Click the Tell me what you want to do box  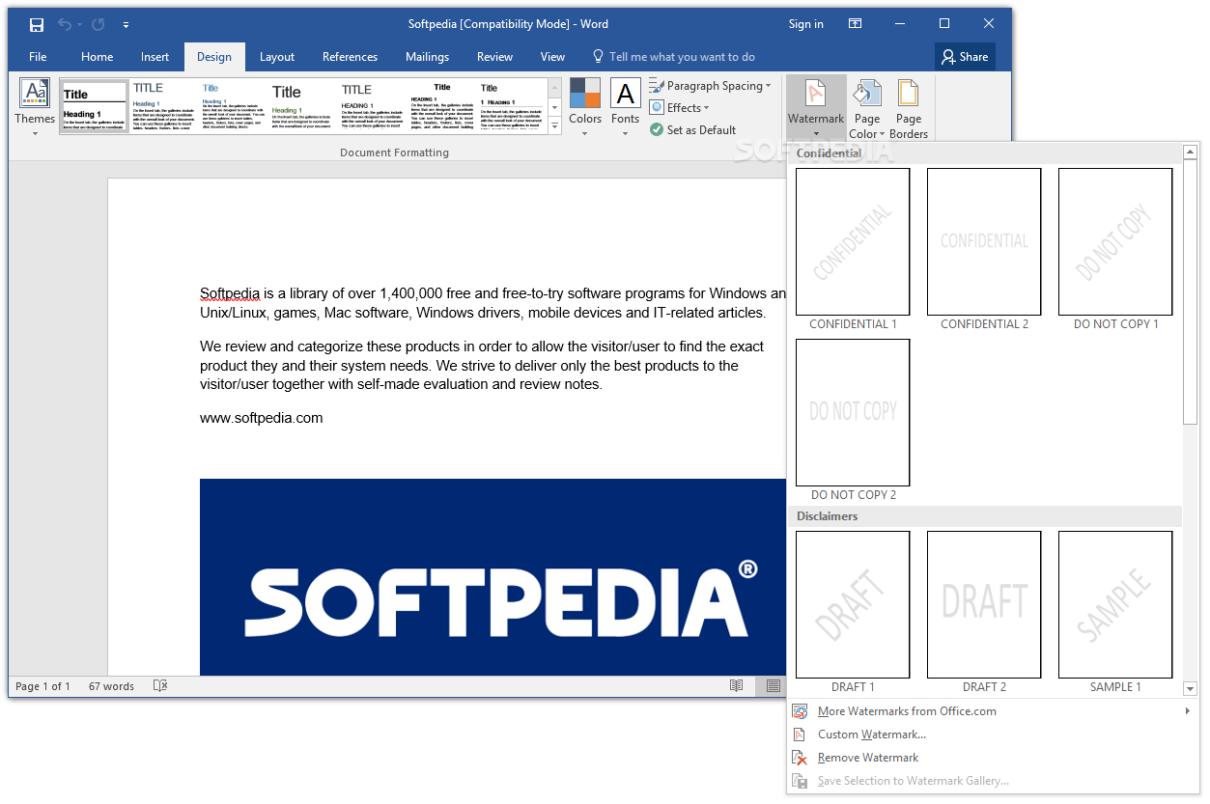673,57
